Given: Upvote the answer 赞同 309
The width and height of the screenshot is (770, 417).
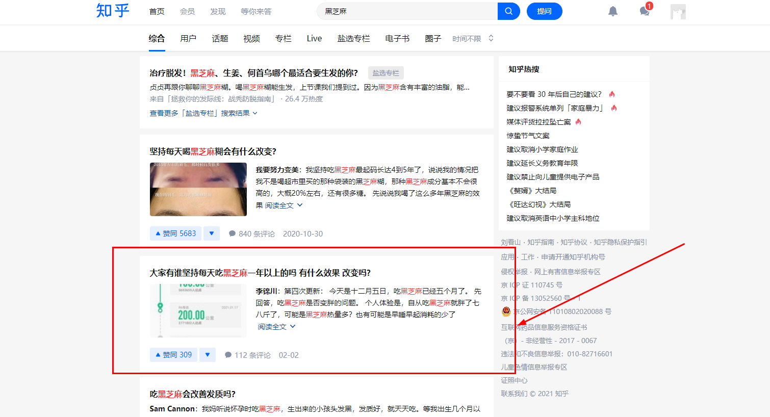Looking at the screenshot, I should point(173,355).
